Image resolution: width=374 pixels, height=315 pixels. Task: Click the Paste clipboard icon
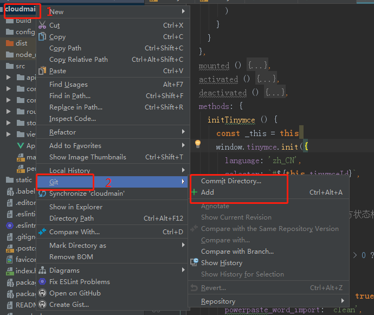coord(42,70)
